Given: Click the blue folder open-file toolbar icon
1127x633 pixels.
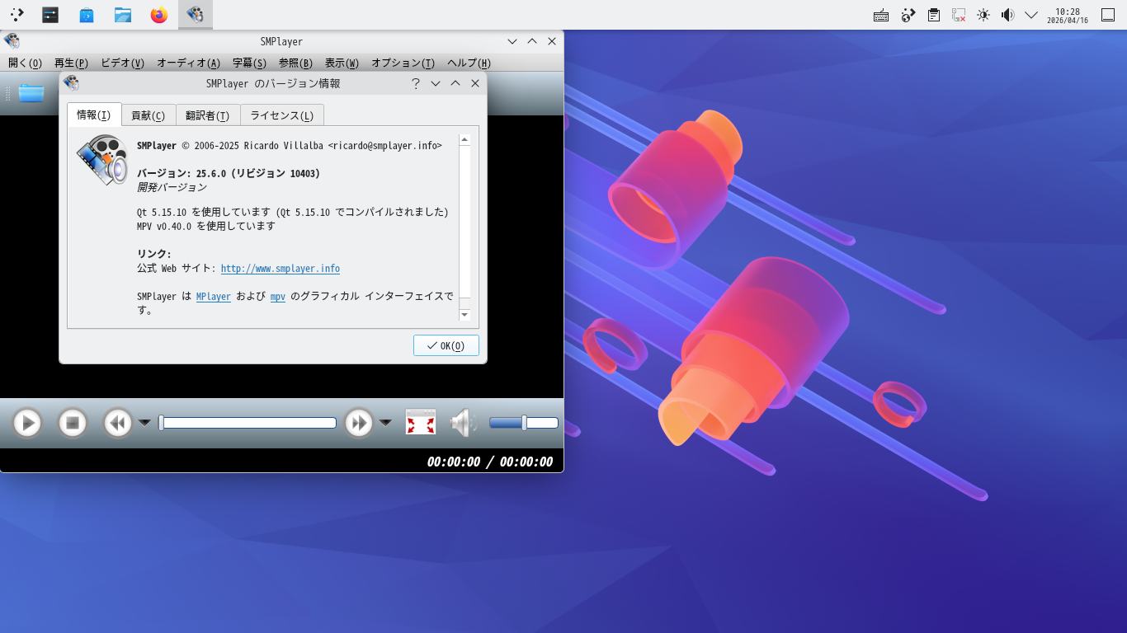Looking at the screenshot, I should click(x=31, y=93).
